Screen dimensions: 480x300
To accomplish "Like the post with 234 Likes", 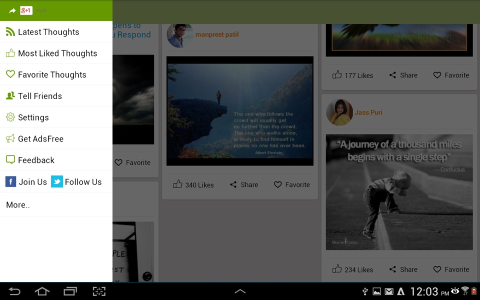I will pyautogui.click(x=352, y=269).
